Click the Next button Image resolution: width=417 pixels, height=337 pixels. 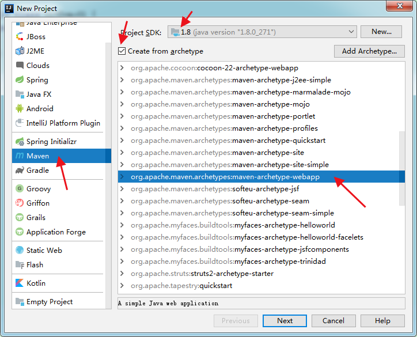pyautogui.click(x=285, y=321)
